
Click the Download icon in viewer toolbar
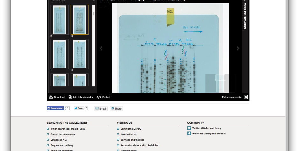click(51, 97)
